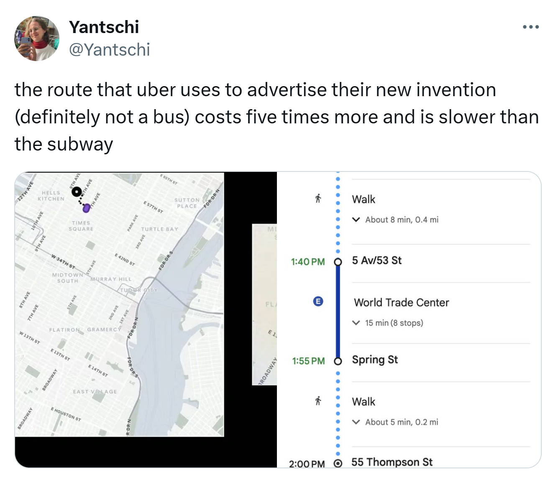Select the blue E train line icon
Screen dimensions: 553x483
coord(318,302)
